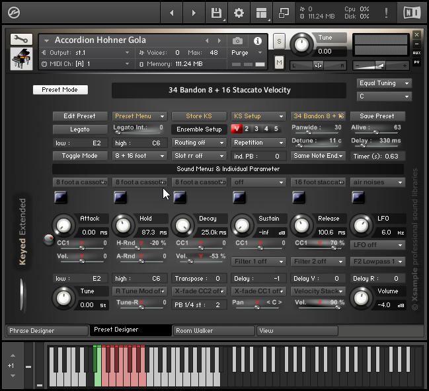Open Slot rr off dropdown

199,156
